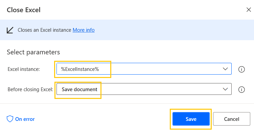Click the arrow icon next to action description
This screenshot has height=131, width=254.
pyautogui.click(x=10, y=30)
